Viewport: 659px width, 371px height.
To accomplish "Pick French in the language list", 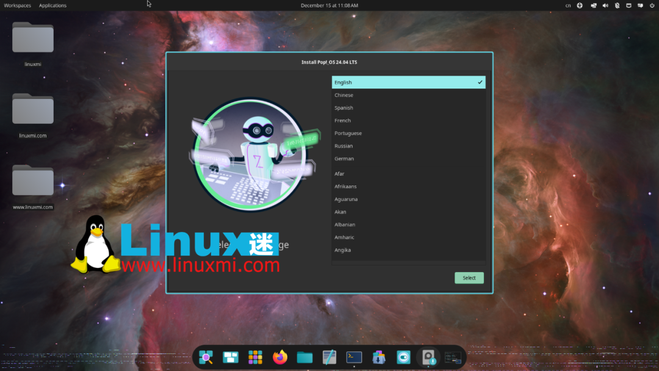I will click(408, 121).
